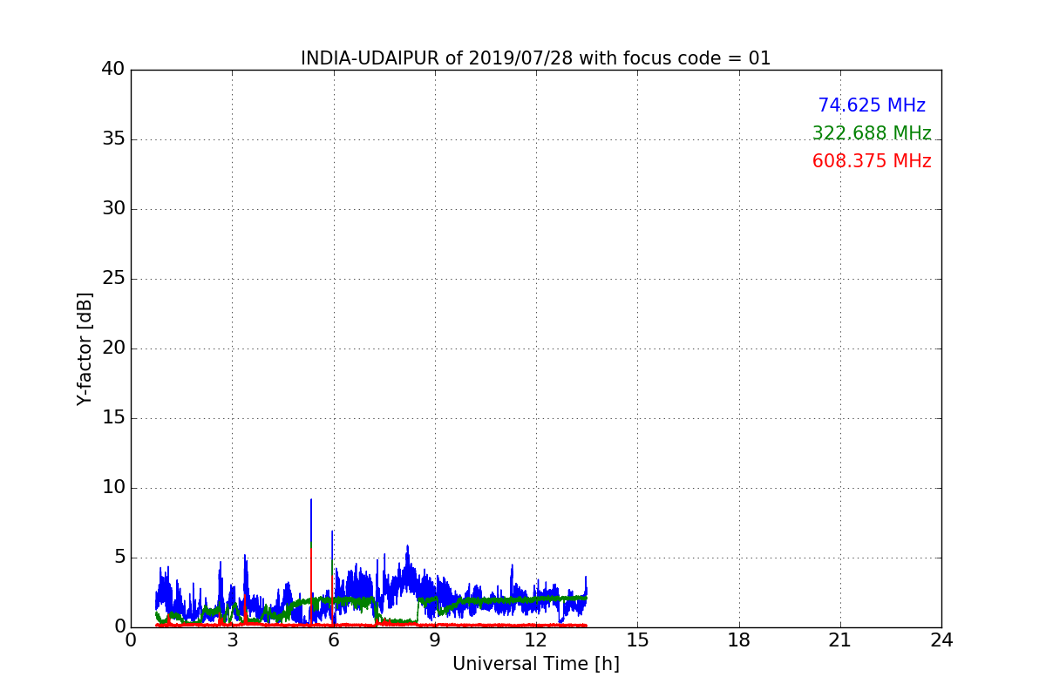Select the 608.375 MHz legend label

[872, 161]
